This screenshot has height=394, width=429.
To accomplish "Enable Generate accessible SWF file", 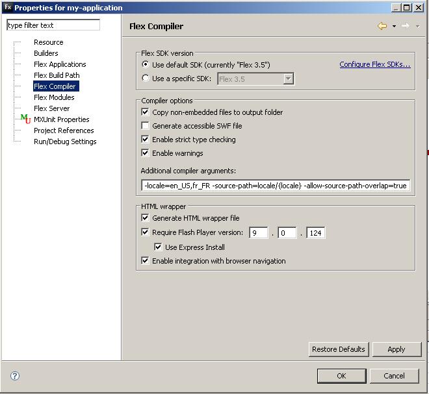I will coord(145,125).
